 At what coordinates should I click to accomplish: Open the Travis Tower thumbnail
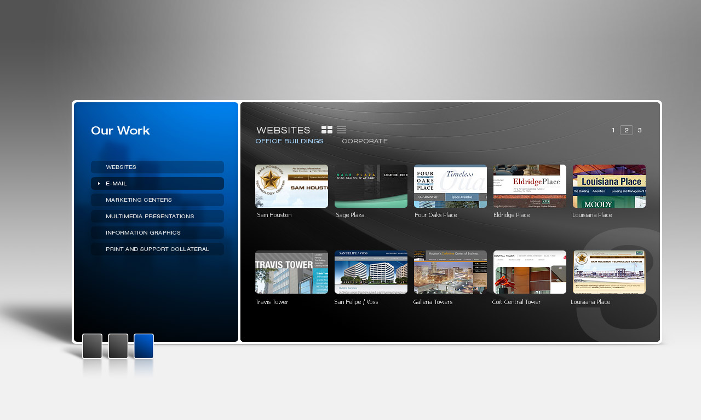point(291,272)
